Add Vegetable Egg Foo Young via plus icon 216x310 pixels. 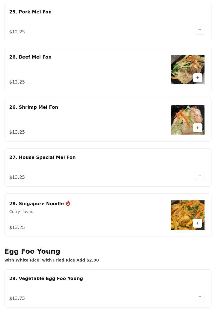click(x=200, y=296)
